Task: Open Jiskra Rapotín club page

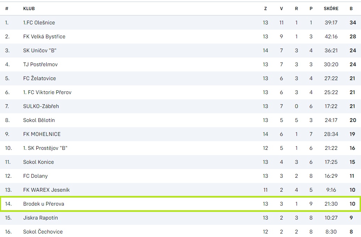Action: coord(40,218)
